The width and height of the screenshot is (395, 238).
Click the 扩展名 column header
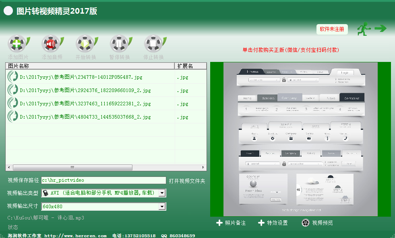click(190, 66)
